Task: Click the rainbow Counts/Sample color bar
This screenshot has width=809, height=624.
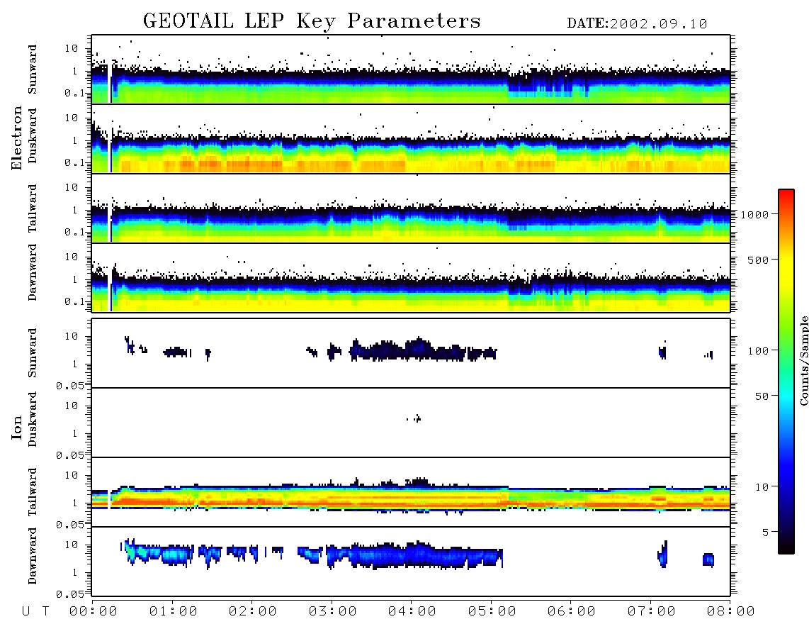Action: tap(786, 372)
